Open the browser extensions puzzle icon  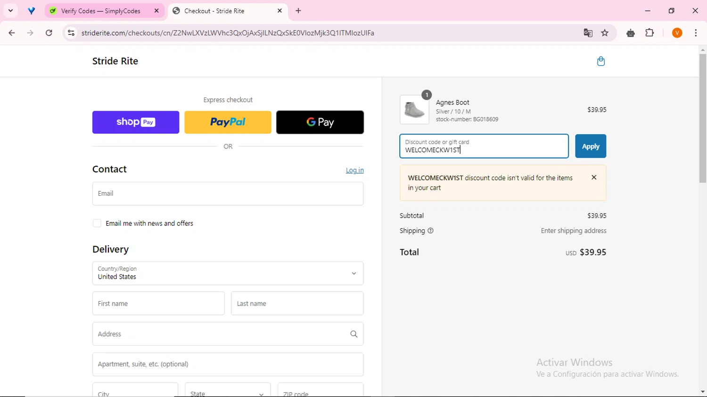[x=649, y=33]
